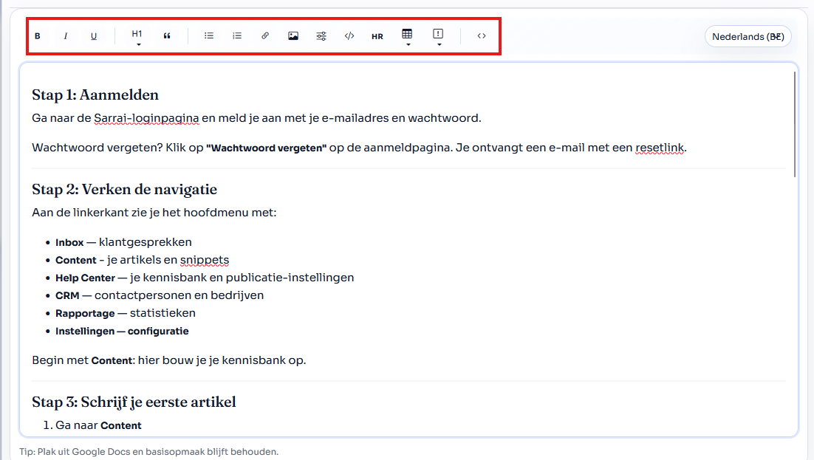814x460 pixels.
Task: Open the H1 heading dropdown
Action: [x=136, y=35]
